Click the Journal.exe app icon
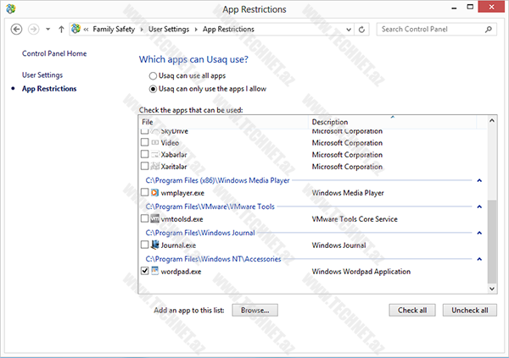Image resolution: width=509 pixels, height=358 pixels. 154,245
